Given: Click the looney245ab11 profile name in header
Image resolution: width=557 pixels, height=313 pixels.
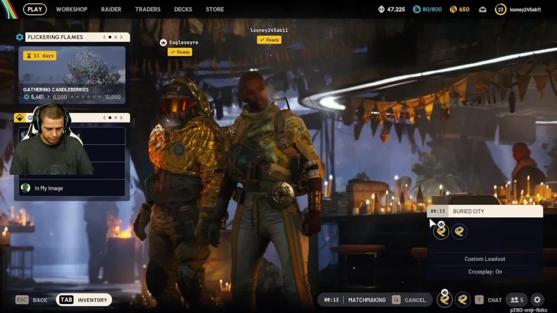Looking at the screenshot, I should coord(525,10).
